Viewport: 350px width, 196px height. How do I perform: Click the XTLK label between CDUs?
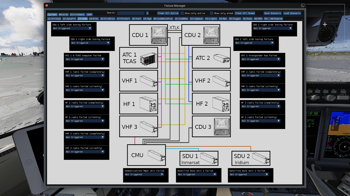tap(174, 28)
